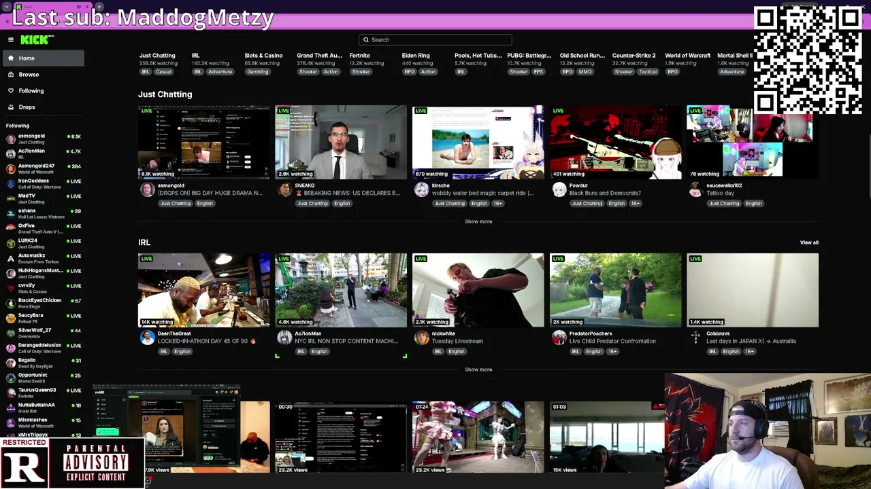Open saucewalka102's Tattoo day stream thumbnail
This screenshot has width=871, height=489.
coord(753,143)
